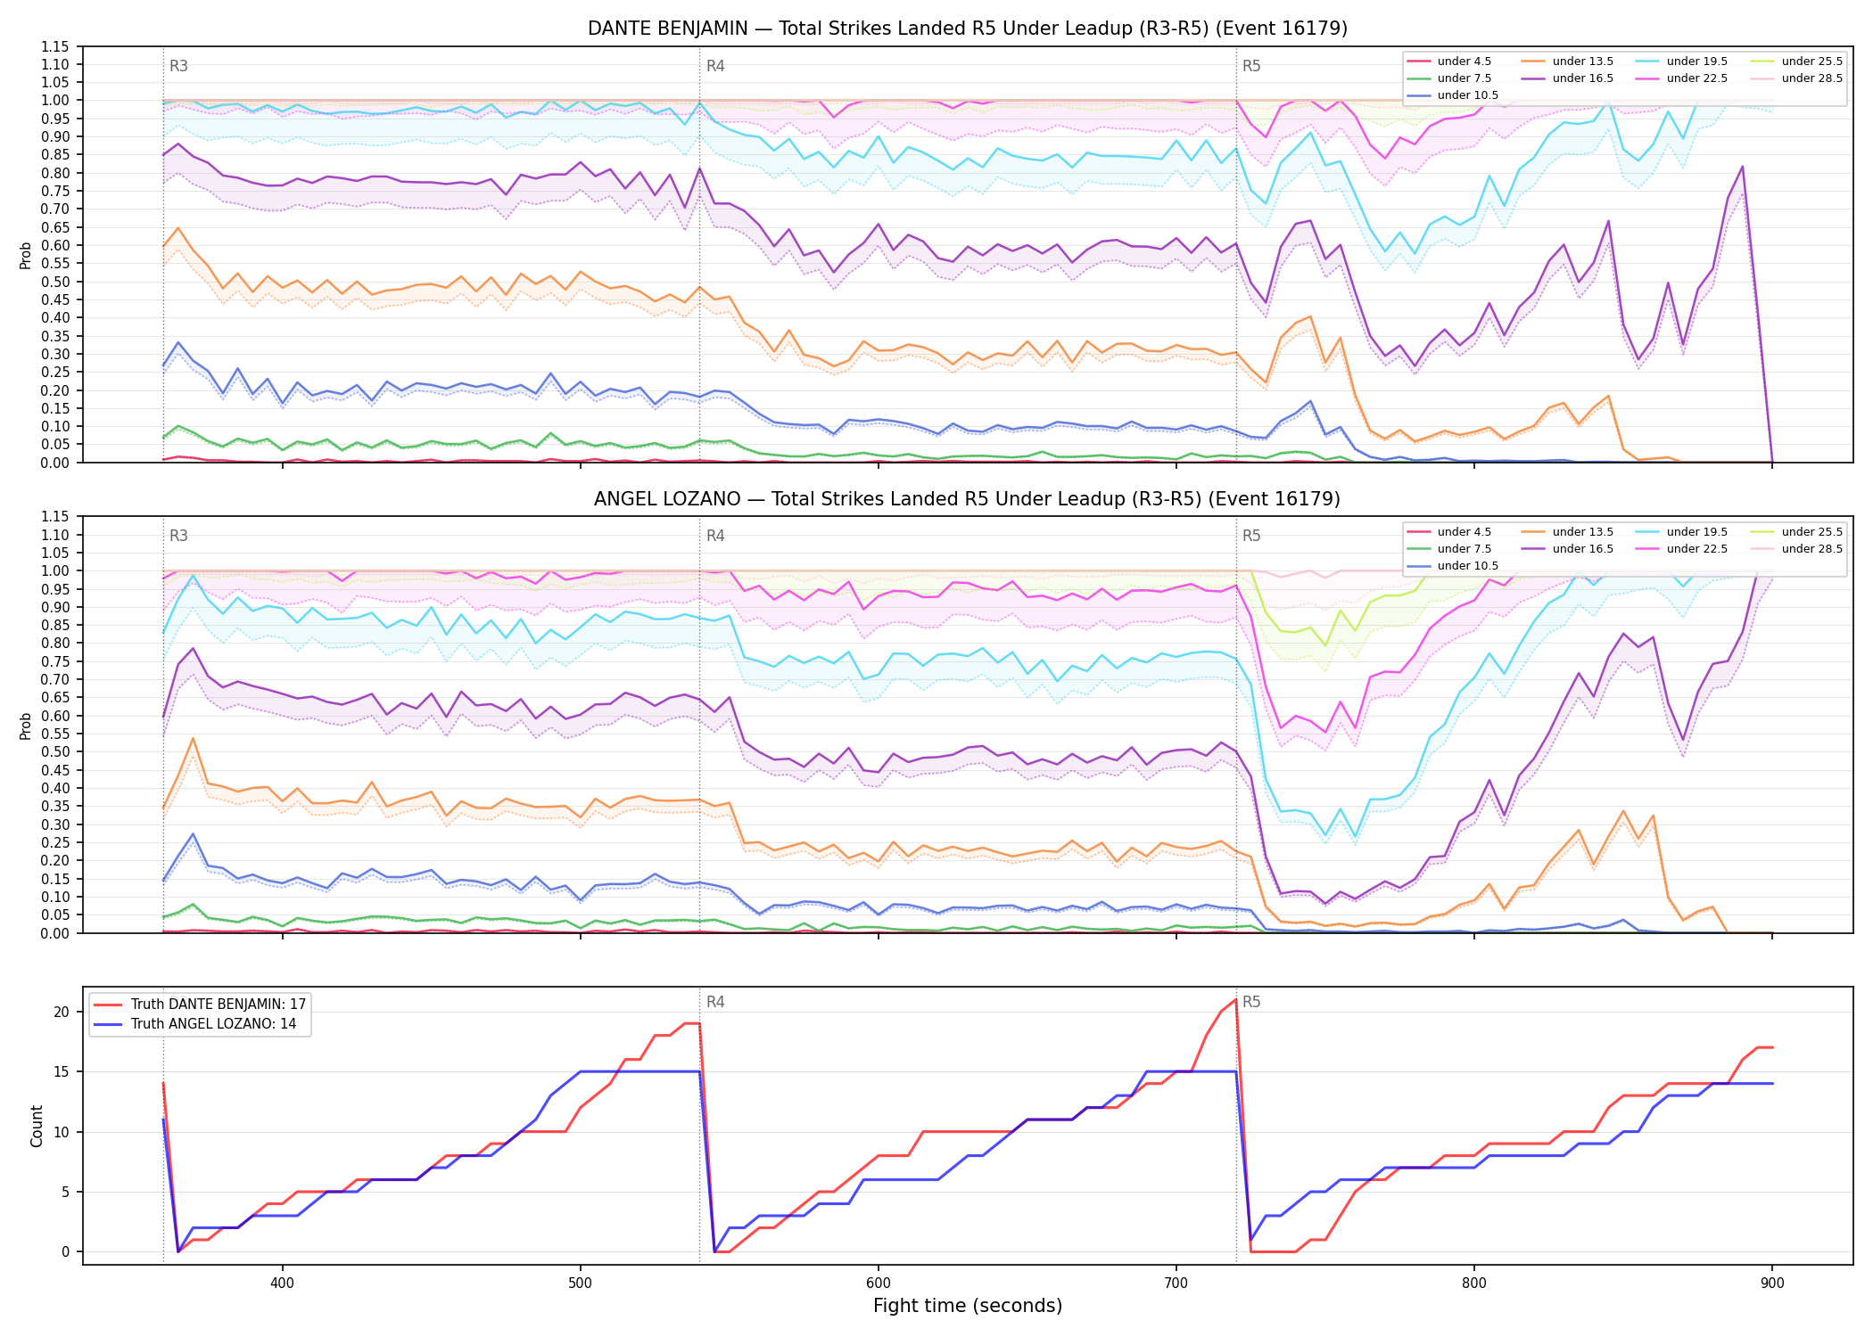Click the R4 marker in the Count chart
Screen dimensions: 1873x1337
(715, 1002)
